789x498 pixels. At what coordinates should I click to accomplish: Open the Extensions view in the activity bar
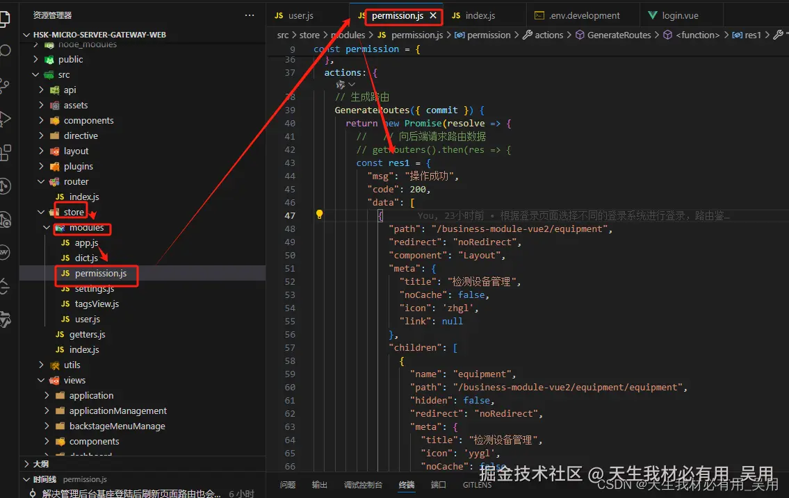[x=5, y=153]
